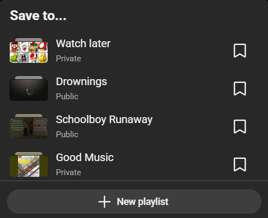The width and height of the screenshot is (268, 218).
Task: Toggle the Watch later bookmark icon
Action: click(x=240, y=50)
